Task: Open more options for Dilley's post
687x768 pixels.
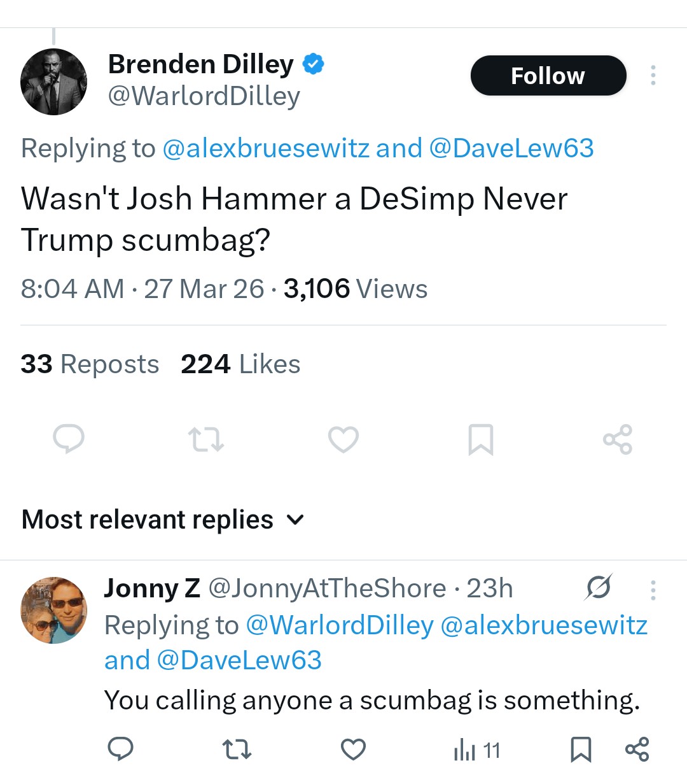Action: pos(653,76)
